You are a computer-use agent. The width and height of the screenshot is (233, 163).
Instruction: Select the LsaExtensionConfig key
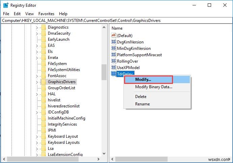(x=65, y=155)
